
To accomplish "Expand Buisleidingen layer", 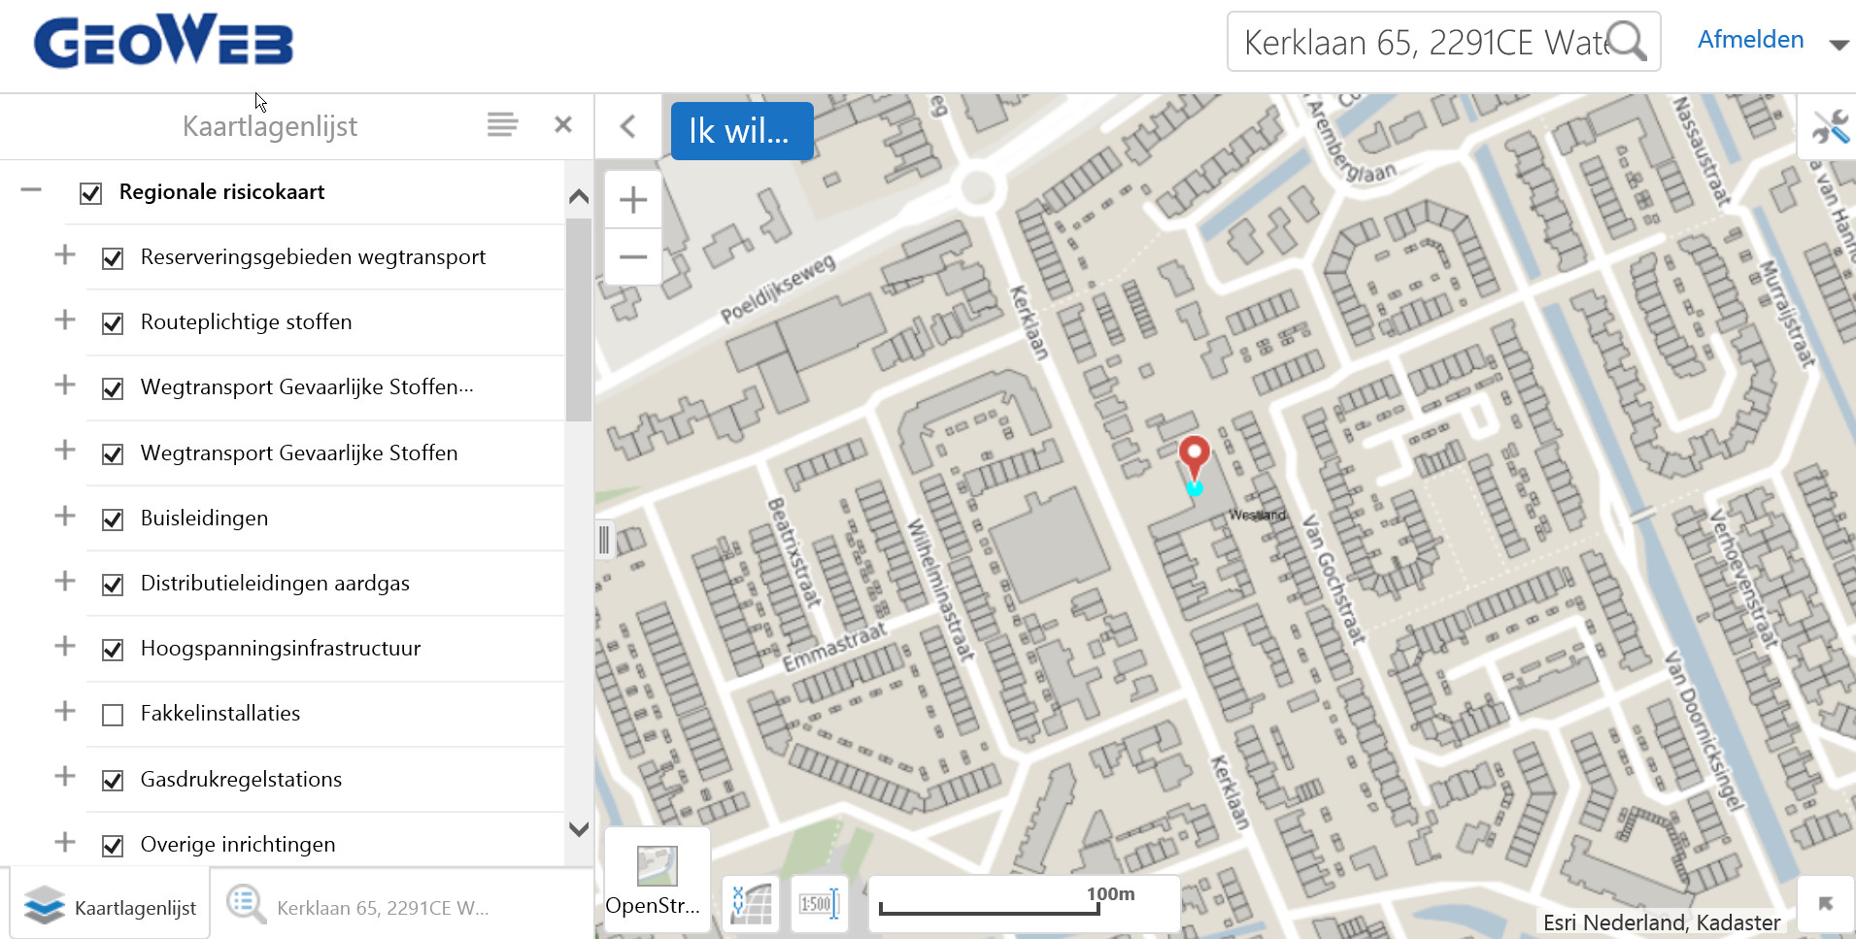I will click(65, 516).
